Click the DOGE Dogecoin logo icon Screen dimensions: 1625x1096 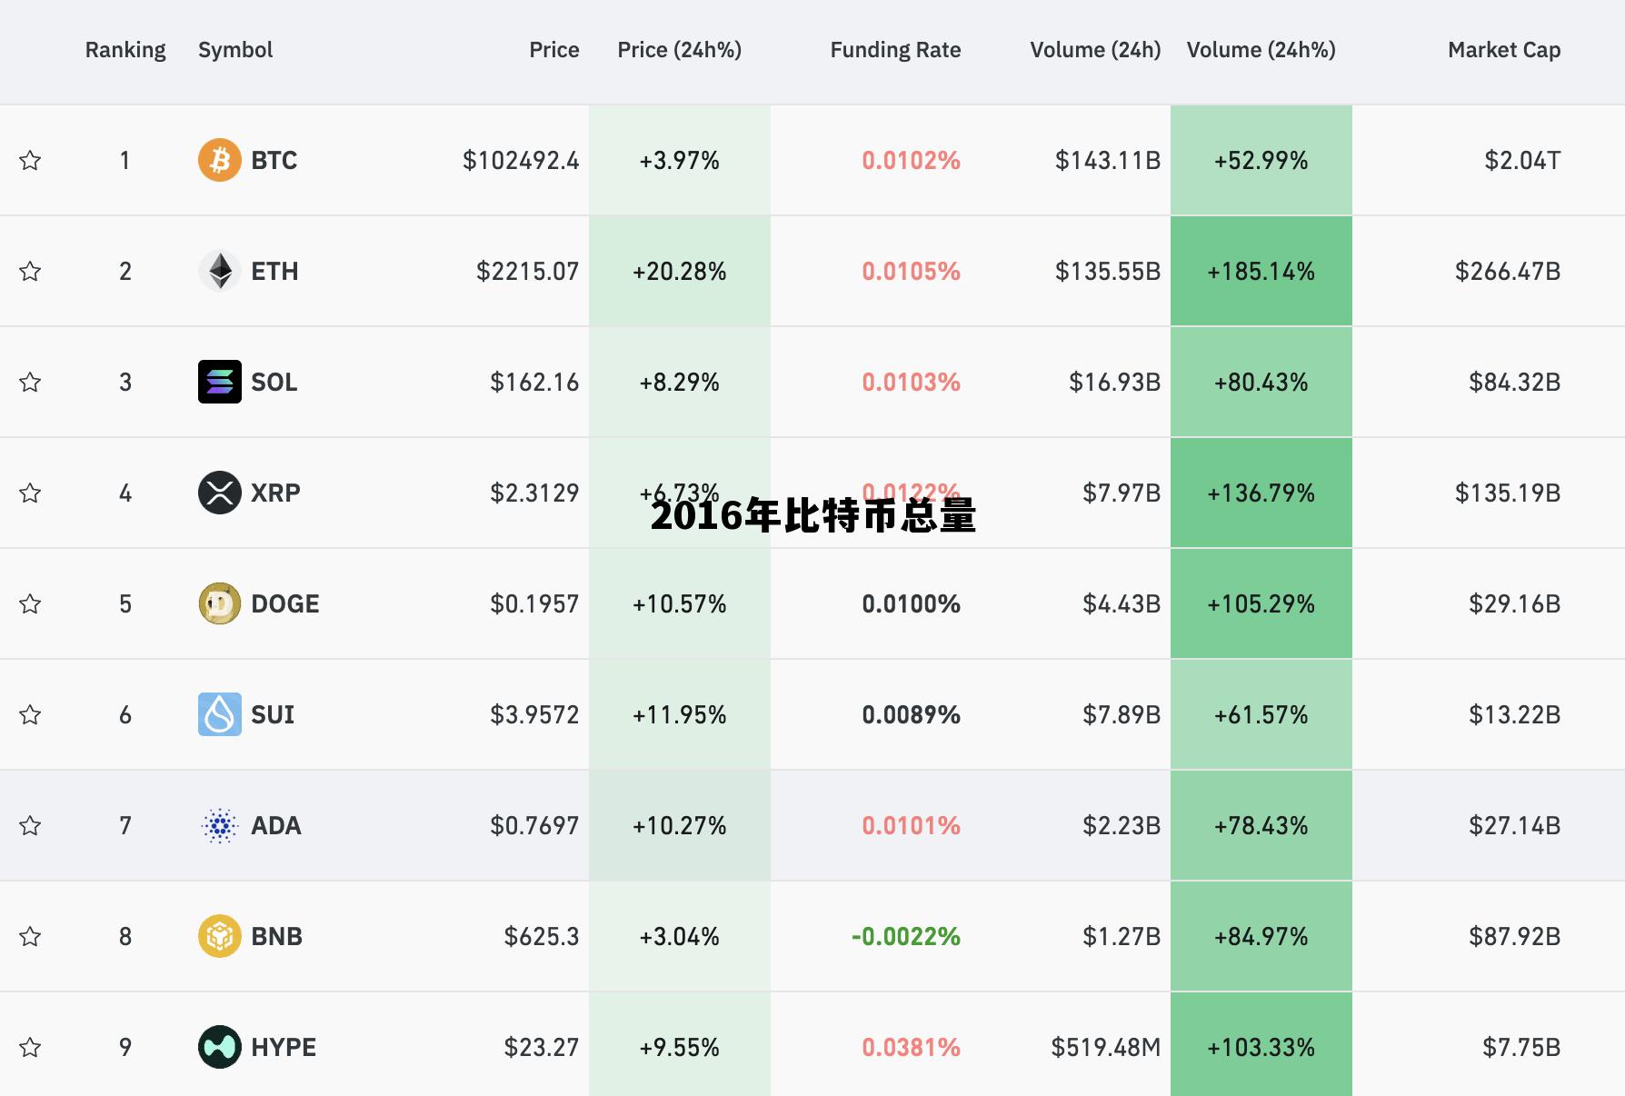pyautogui.click(x=219, y=603)
